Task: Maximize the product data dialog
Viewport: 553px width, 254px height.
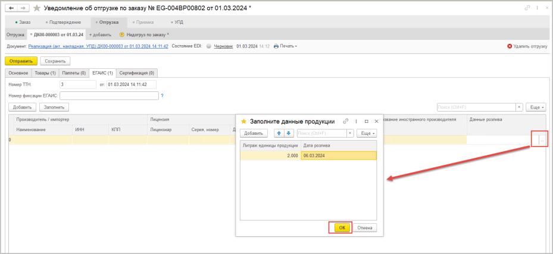Action: click(x=367, y=122)
